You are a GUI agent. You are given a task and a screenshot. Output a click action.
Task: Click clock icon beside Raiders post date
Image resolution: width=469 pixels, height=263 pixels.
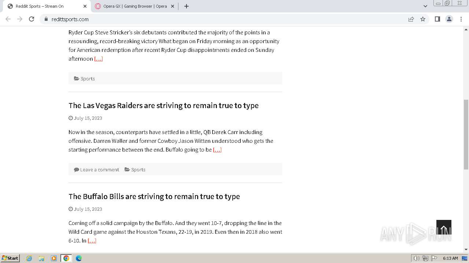click(x=71, y=118)
